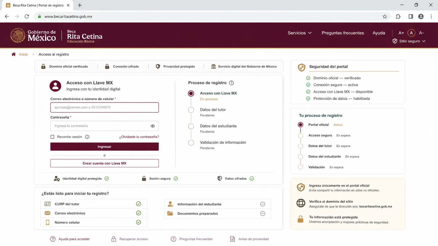The width and height of the screenshot is (438, 246).
Task: Click the Correo electrónico envelope icon
Action: [47, 213]
